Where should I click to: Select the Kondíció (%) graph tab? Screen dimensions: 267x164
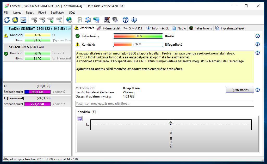(x=87, y=112)
